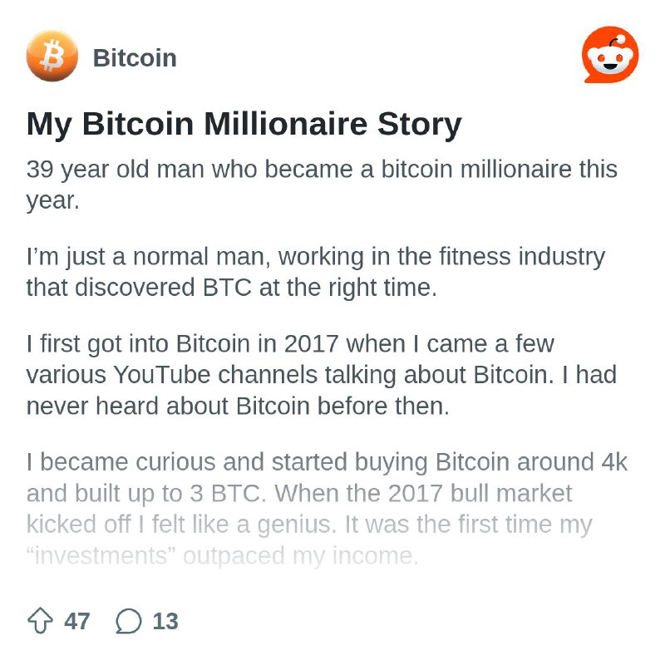Viewport: 665px width, 665px height.
Task: Click the faded line about investments outpacing income
Action: pyautogui.click(x=222, y=555)
